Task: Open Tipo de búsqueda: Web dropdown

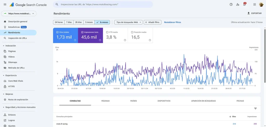Action: point(128,22)
